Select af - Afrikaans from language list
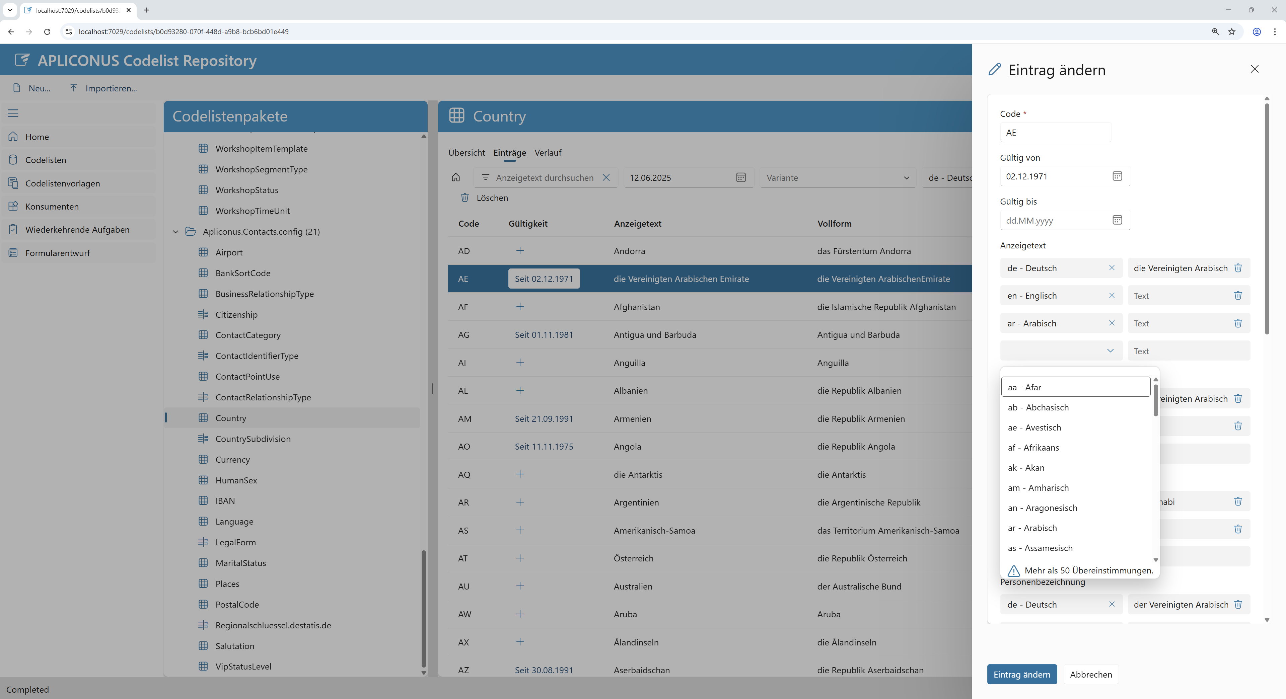Viewport: 1286px width, 699px height. 1075,448
